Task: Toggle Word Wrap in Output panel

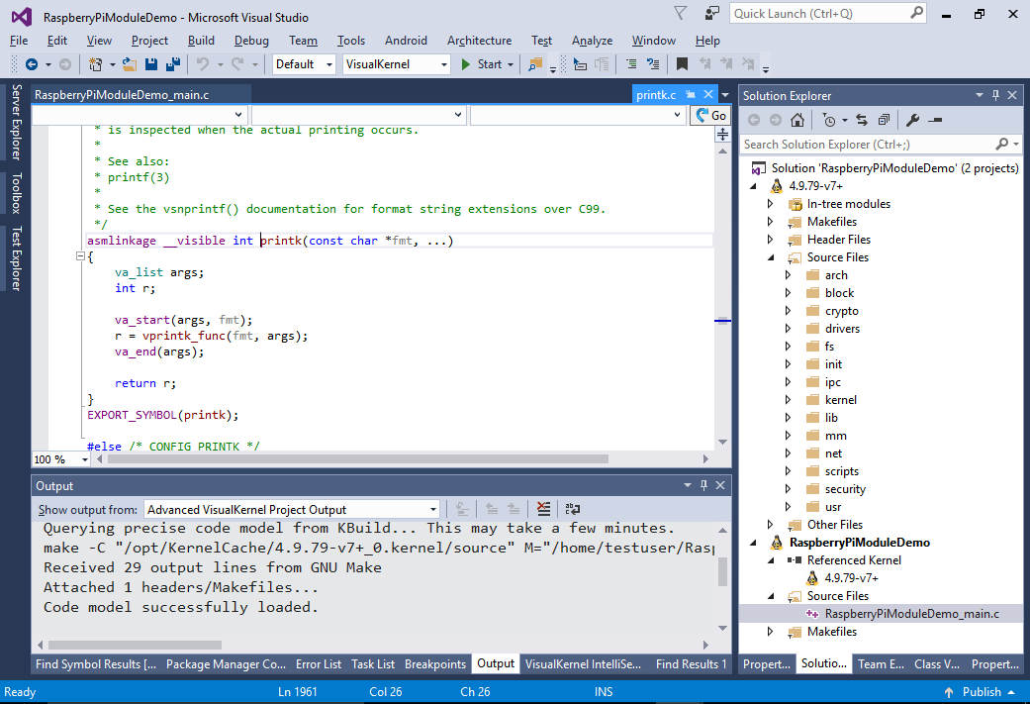Action: [x=572, y=509]
